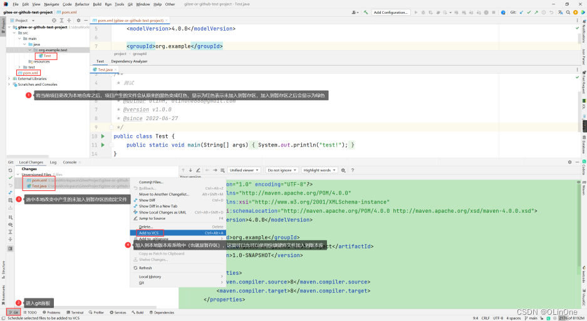587x321 pixels.
Task: Click Git Commit green checkmark in toolbar
Action: [x=529, y=13]
